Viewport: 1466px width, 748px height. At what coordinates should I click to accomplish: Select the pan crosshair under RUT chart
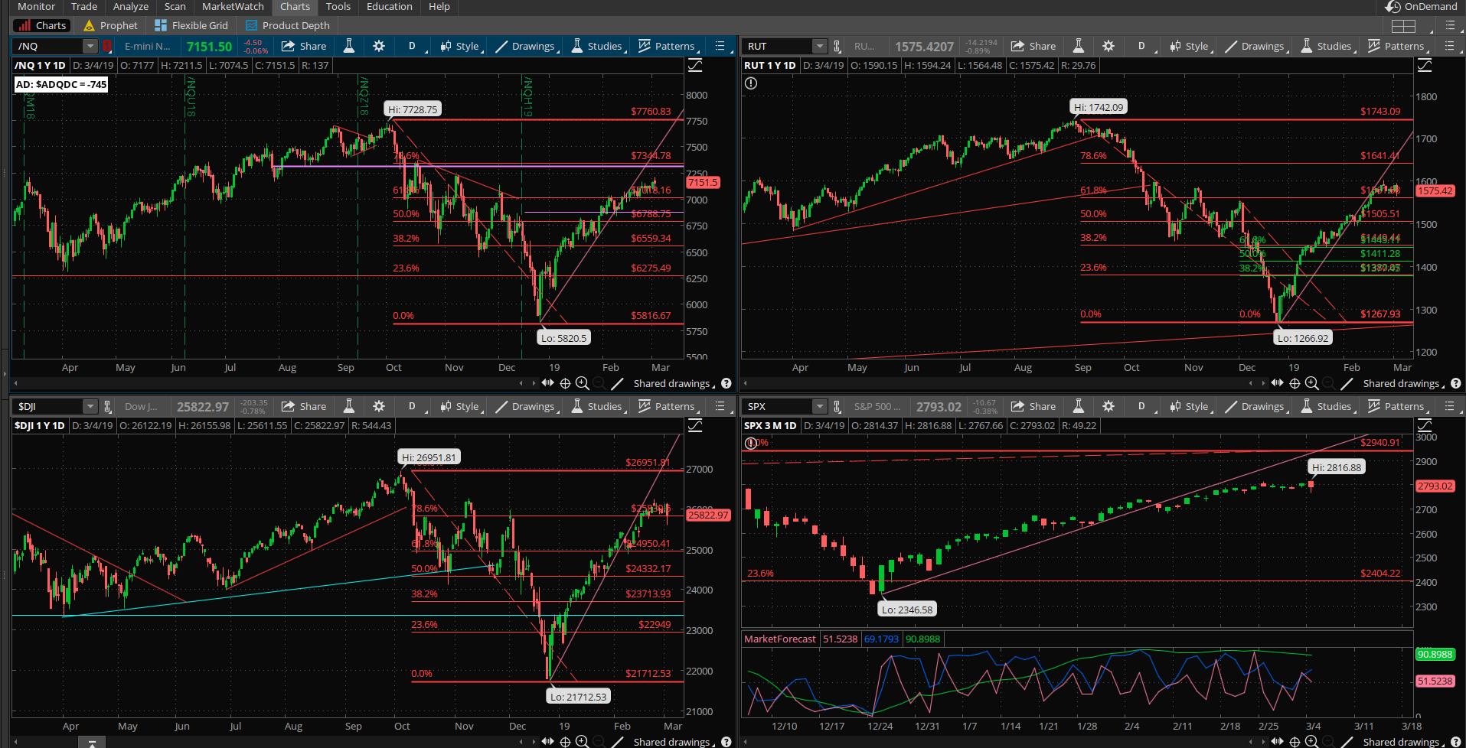tap(1295, 383)
